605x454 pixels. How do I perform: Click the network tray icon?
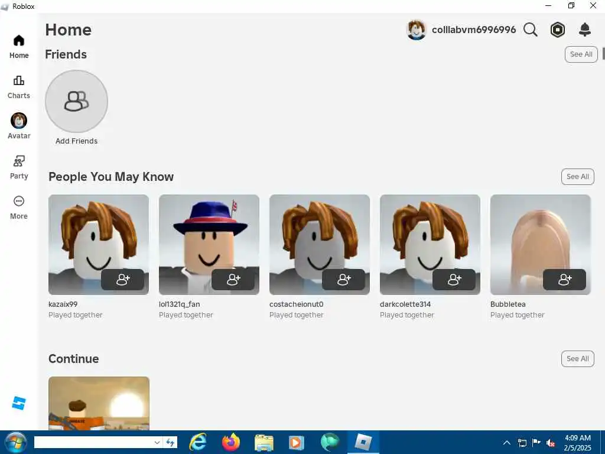click(522, 443)
